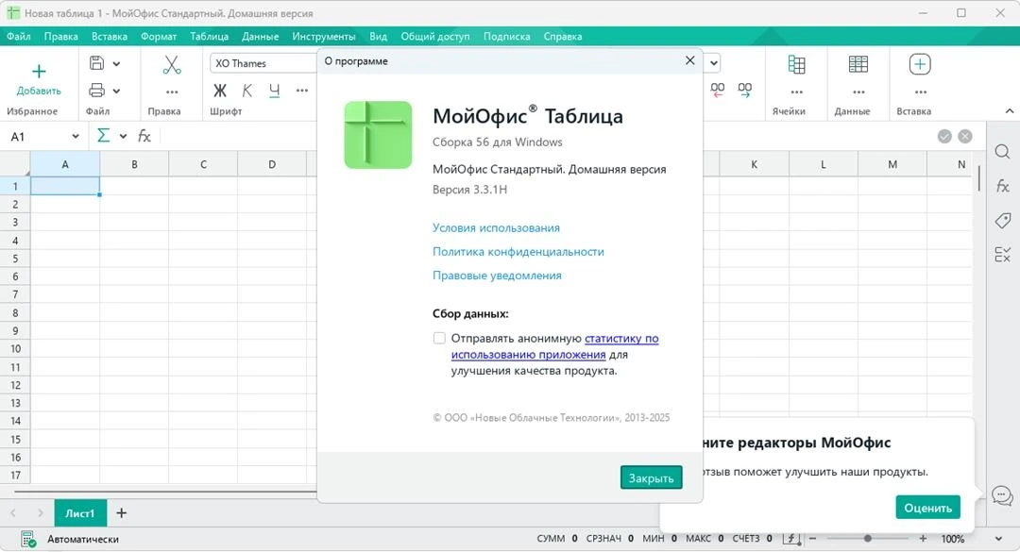Open the Справка menu
Screen dimensions: 1020x552
[563, 37]
